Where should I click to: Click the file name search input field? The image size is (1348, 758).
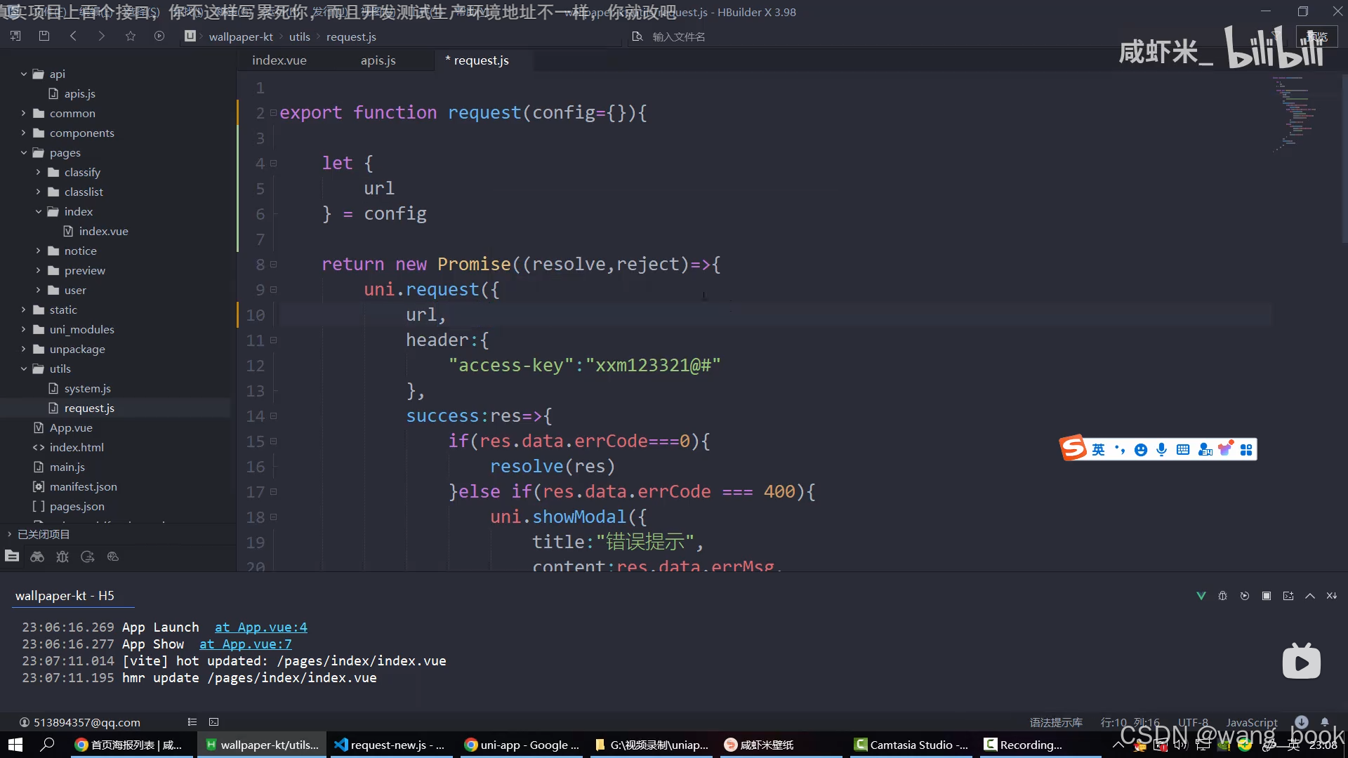point(678,36)
